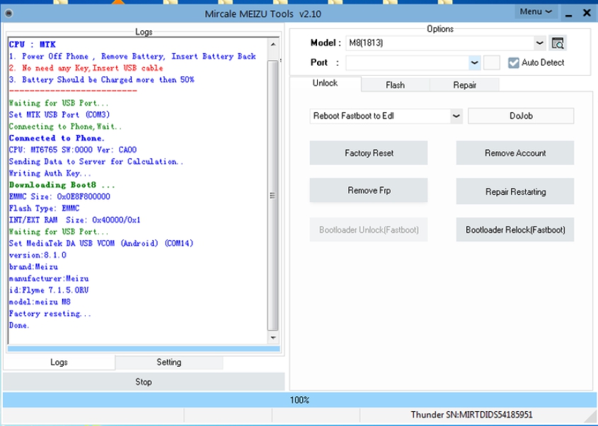Click the Factory Reset button

(369, 153)
